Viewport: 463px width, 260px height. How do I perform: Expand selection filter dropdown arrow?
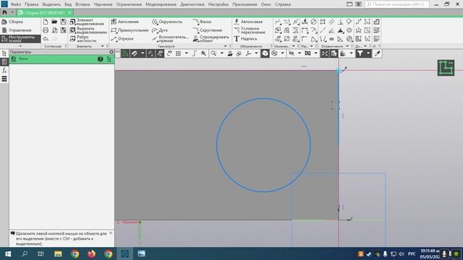click(368, 53)
